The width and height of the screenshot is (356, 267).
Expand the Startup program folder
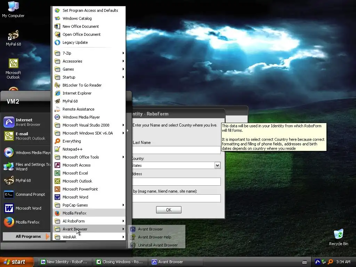click(89, 77)
